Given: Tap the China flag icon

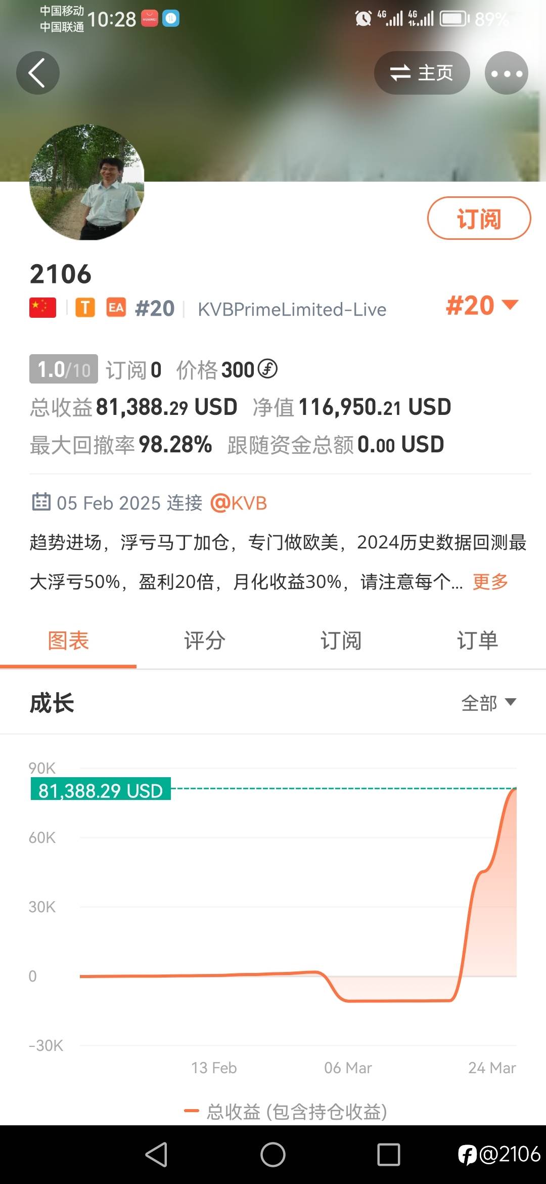Looking at the screenshot, I should click(x=42, y=308).
